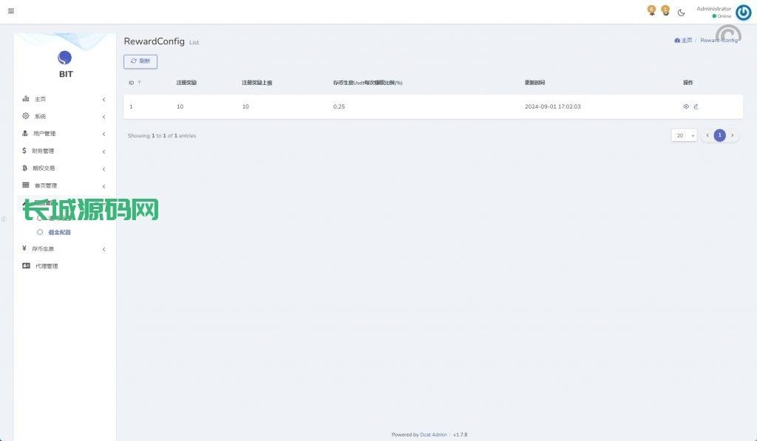Click the bar chart icon for 主页
757x441 pixels.
click(x=26, y=98)
